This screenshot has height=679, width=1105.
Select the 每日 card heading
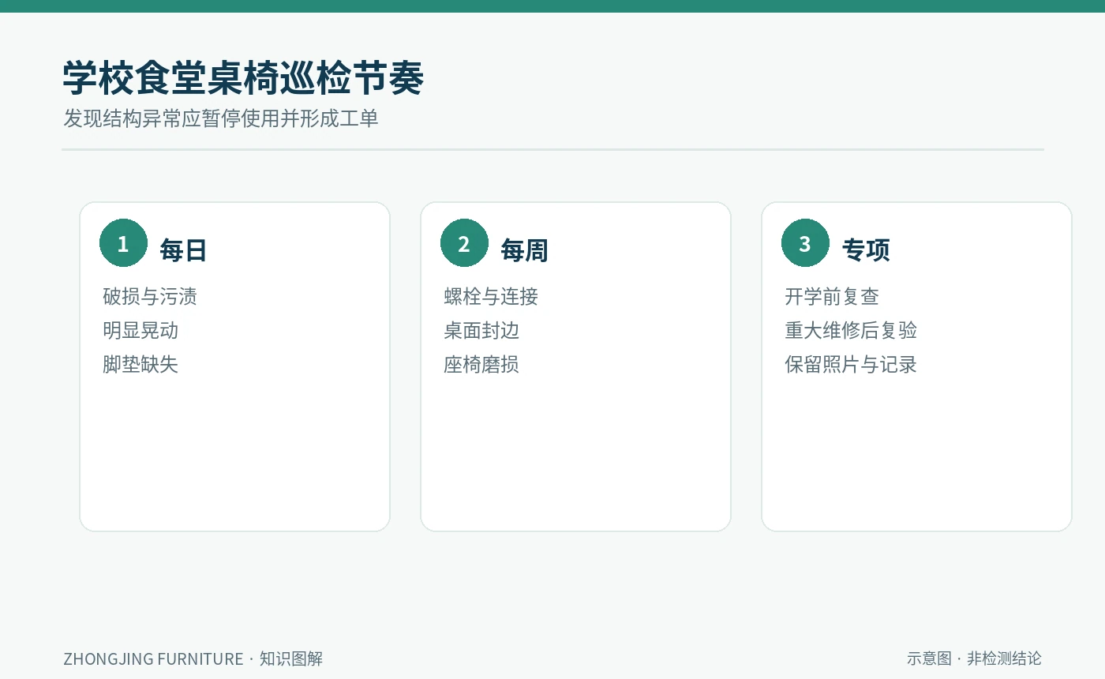point(183,250)
